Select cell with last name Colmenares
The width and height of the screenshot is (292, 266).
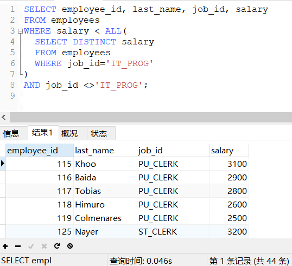click(x=105, y=218)
